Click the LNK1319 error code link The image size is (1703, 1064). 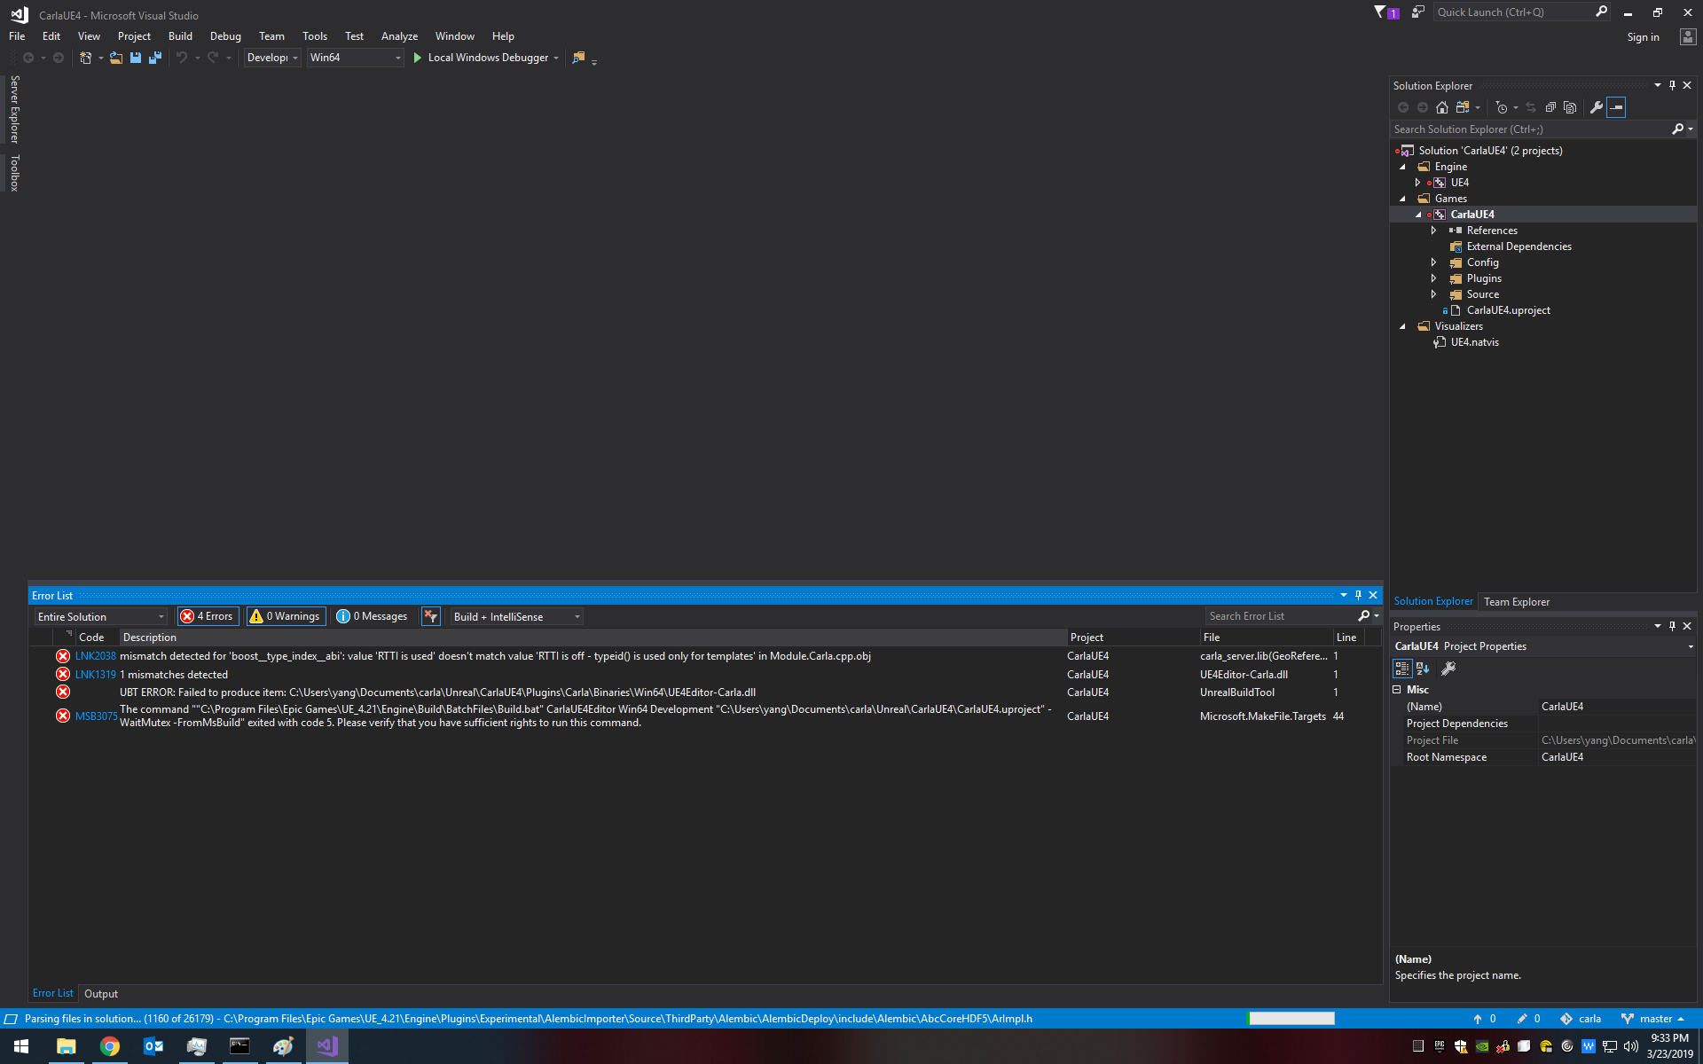[x=95, y=675]
